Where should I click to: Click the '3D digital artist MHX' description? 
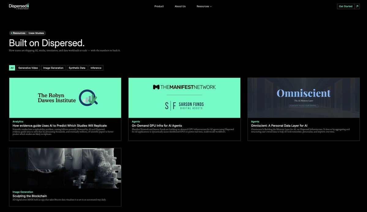click(59, 200)
